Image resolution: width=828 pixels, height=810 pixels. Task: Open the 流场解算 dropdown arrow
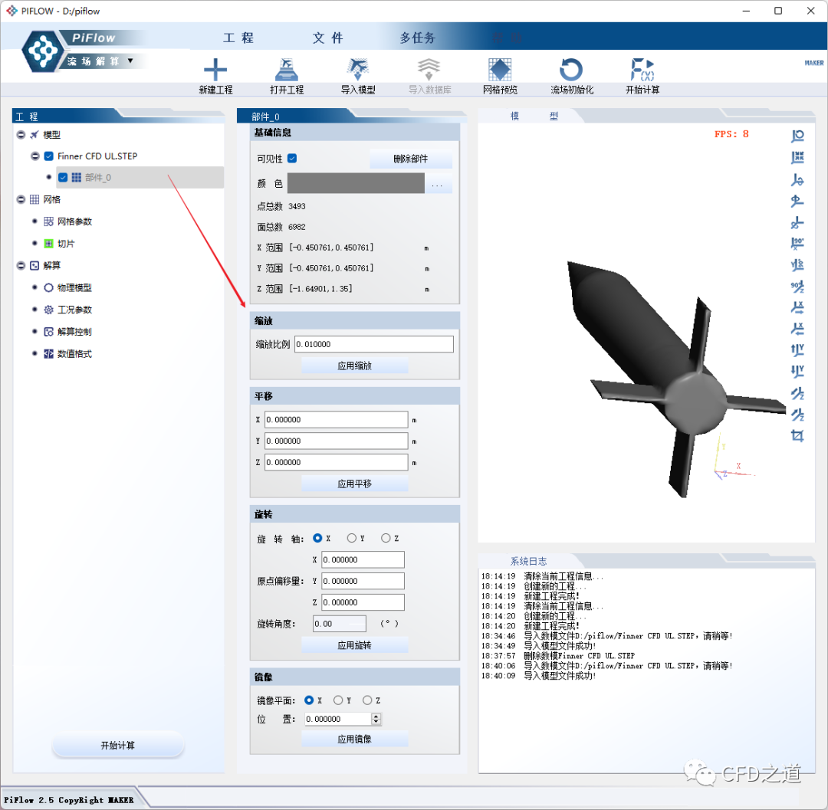[x=130, y=61]
